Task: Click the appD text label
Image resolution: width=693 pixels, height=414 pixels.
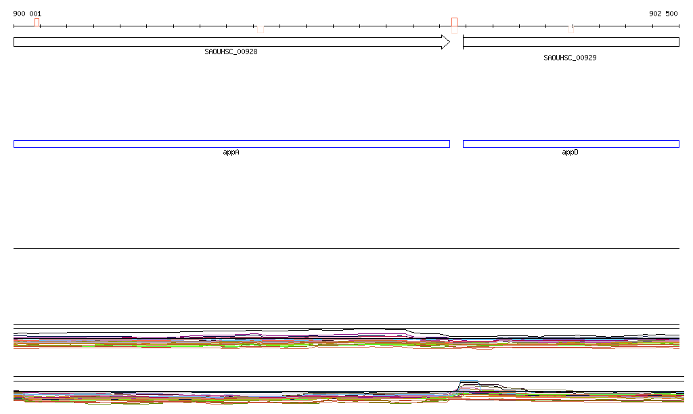Action: (x=571, y=152)
